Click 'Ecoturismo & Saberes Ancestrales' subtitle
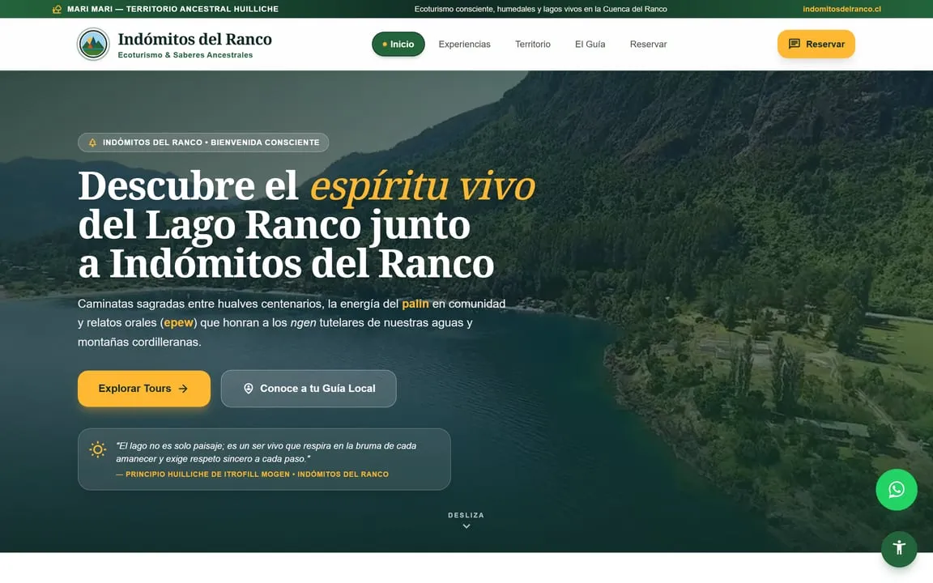This screenshot has height=583, width=933. point(185,55)
